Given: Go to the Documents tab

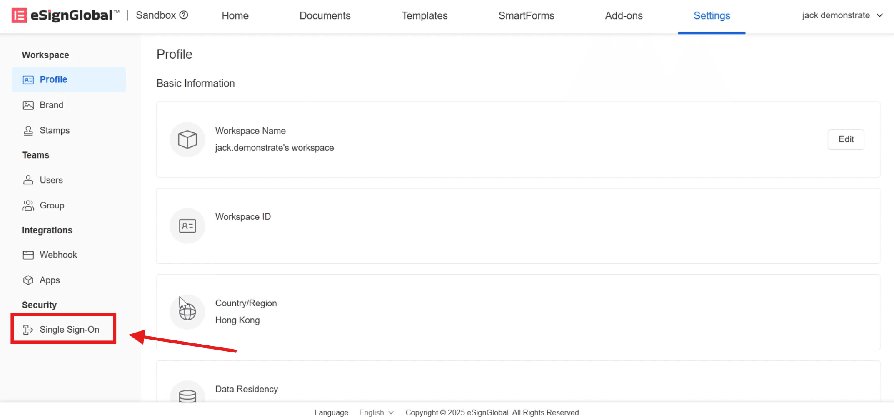Looking at the screenshot, I should click(325, 16).
